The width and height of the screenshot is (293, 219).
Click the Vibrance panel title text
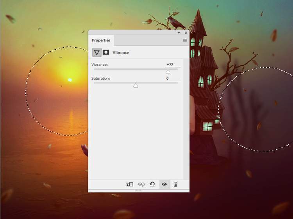pos(121,52)
